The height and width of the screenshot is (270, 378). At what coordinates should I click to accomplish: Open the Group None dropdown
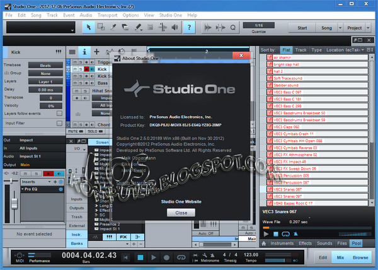pos(45,73)
